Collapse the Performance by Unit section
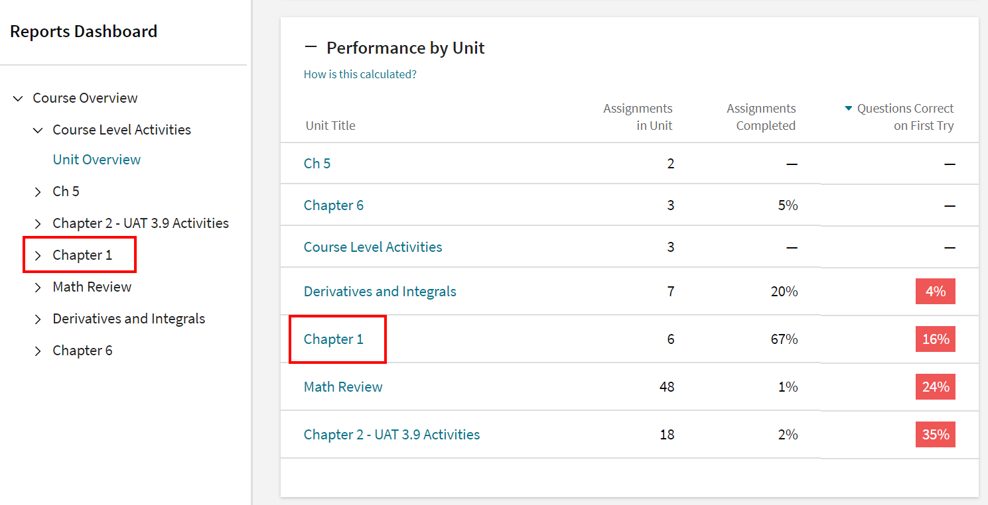988x505 pixels. [312, 46]
